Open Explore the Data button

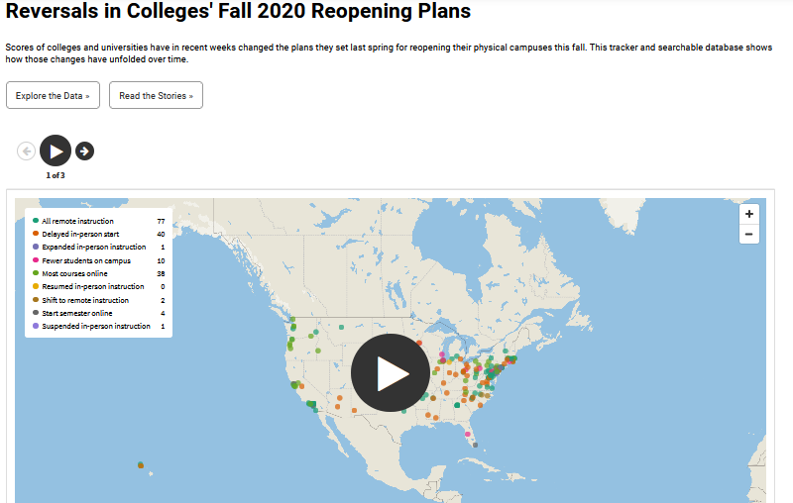pyautogui.click(x=54, y=95)
